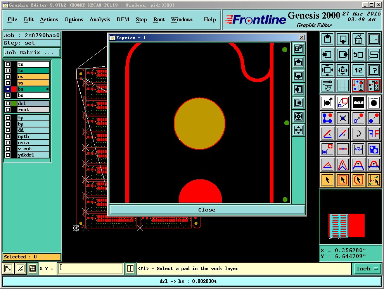The height and width of the screenshot is (289, 384).
Task: Open the Windows menu
Action: click(182, 19)
